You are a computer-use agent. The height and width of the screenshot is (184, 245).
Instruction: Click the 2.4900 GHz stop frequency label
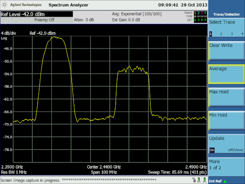coord(196,167)
